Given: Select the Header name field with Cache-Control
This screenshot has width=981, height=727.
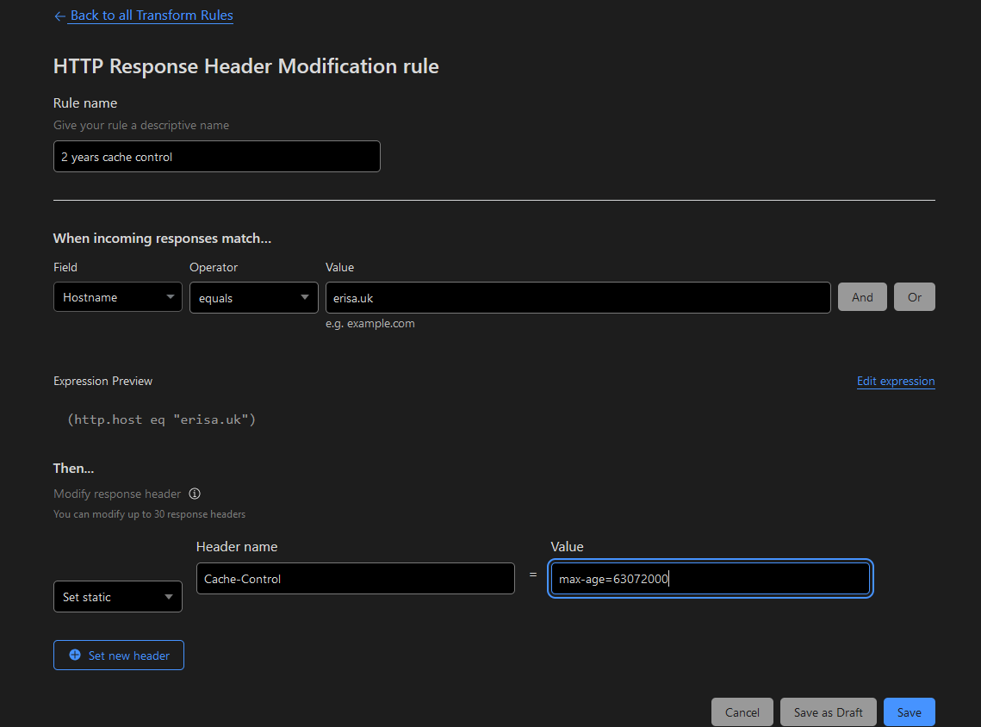Looking at the screenshot, I should pos(355,579).
